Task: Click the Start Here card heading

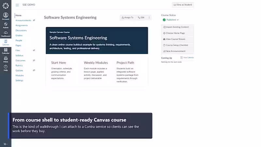Action: pyautogui.click(x=59, y=63)
